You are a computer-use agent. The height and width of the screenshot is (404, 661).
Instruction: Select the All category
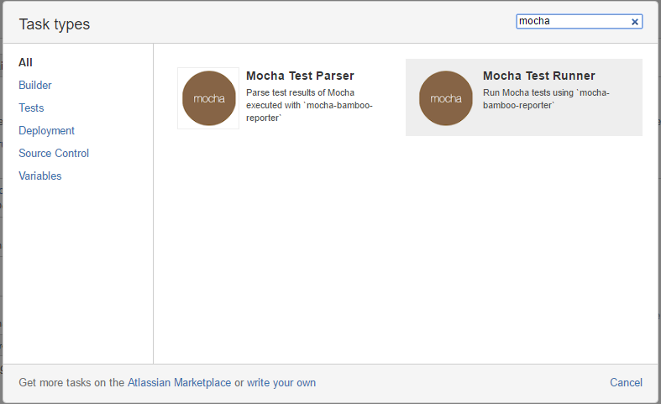coord(25,62)
